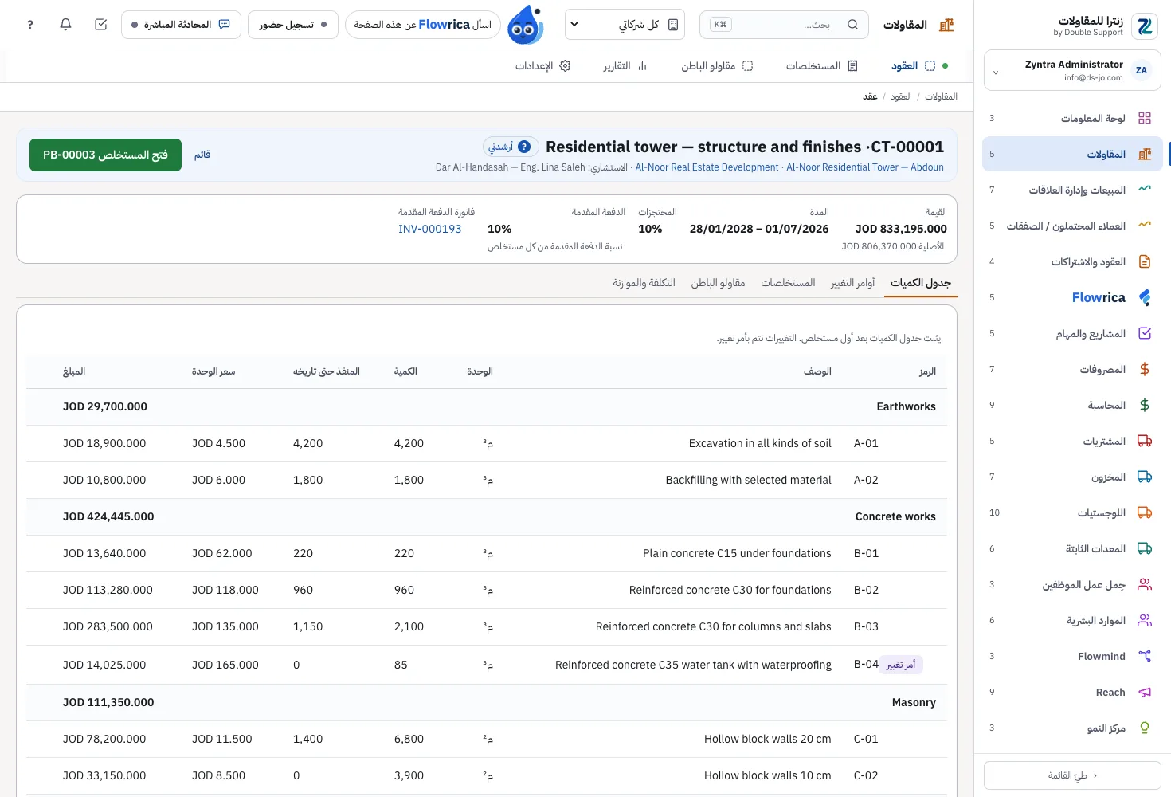Select the المحاسبة sidebar item
1171x797 pixels.
tap(1072, 405)
